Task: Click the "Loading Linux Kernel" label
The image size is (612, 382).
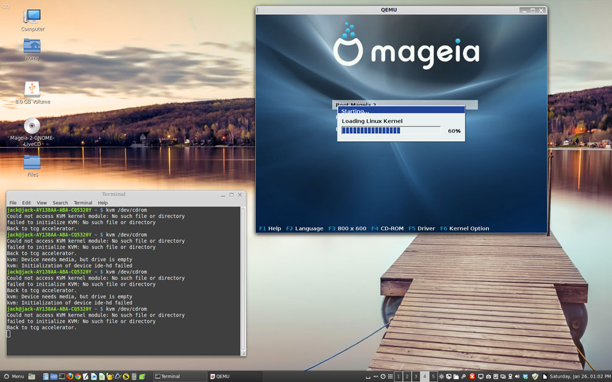Action: (x=372, y=121)
